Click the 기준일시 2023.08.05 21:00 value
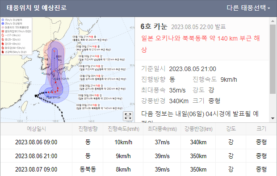The image size is (277, 176). [x=193, y=69]
